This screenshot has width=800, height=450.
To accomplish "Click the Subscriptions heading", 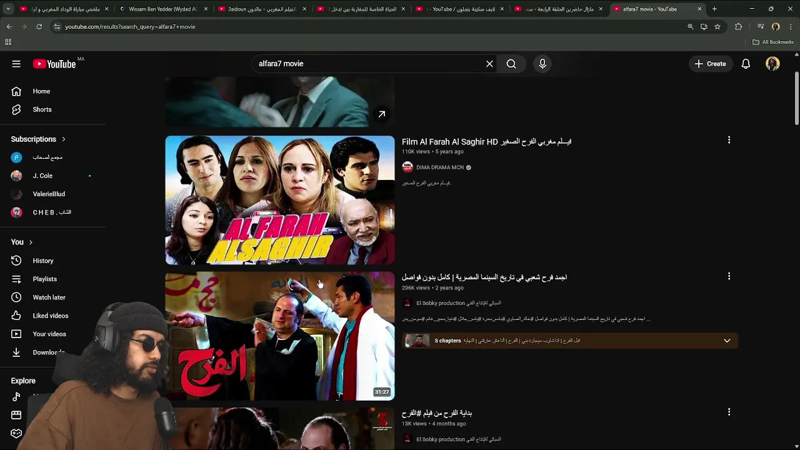I will pos(34,139).
